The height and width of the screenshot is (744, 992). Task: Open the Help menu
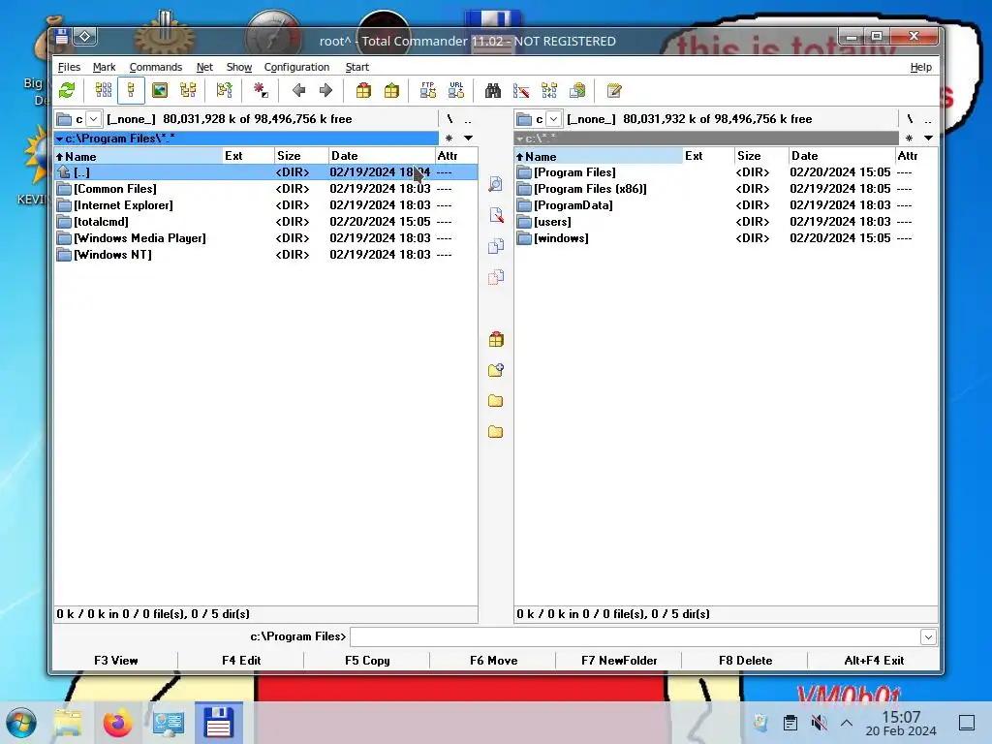(x=920, y=67)
